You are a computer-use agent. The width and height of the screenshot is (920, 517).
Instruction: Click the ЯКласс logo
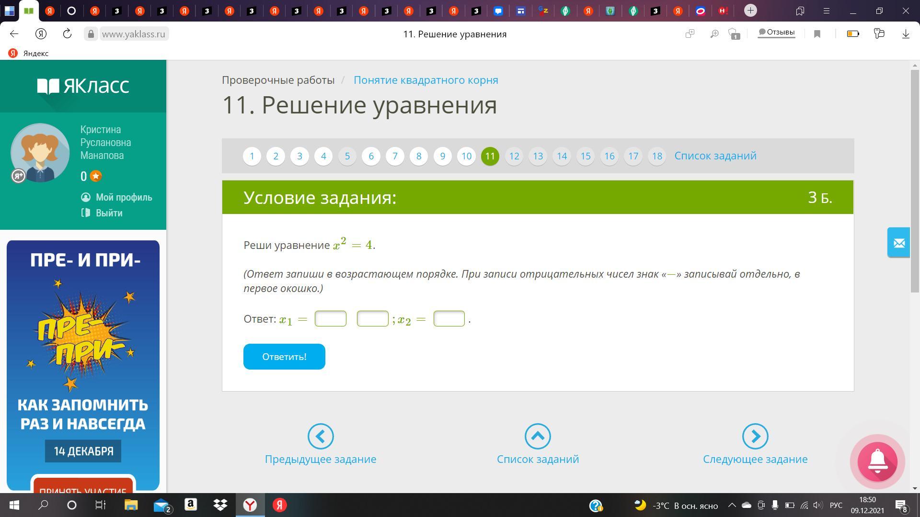pos(83,86)
